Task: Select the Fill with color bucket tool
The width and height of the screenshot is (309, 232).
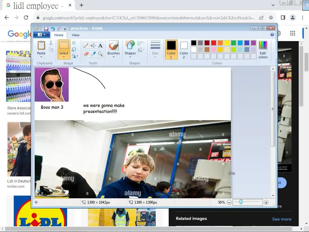Action: [x=93, y=46]
